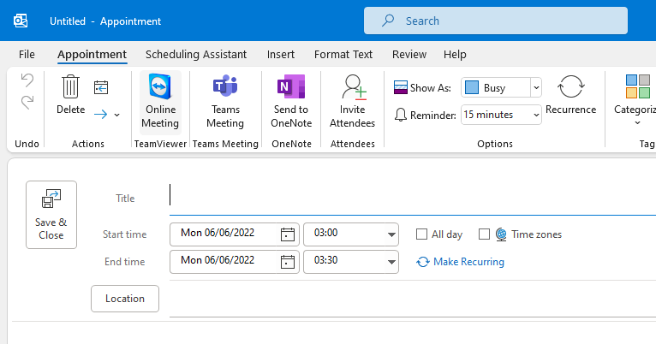Image resolution: width=656 pixels, height=344 pixels.
Task: Tick the Time zones checkbox
Action: [484, 234]
